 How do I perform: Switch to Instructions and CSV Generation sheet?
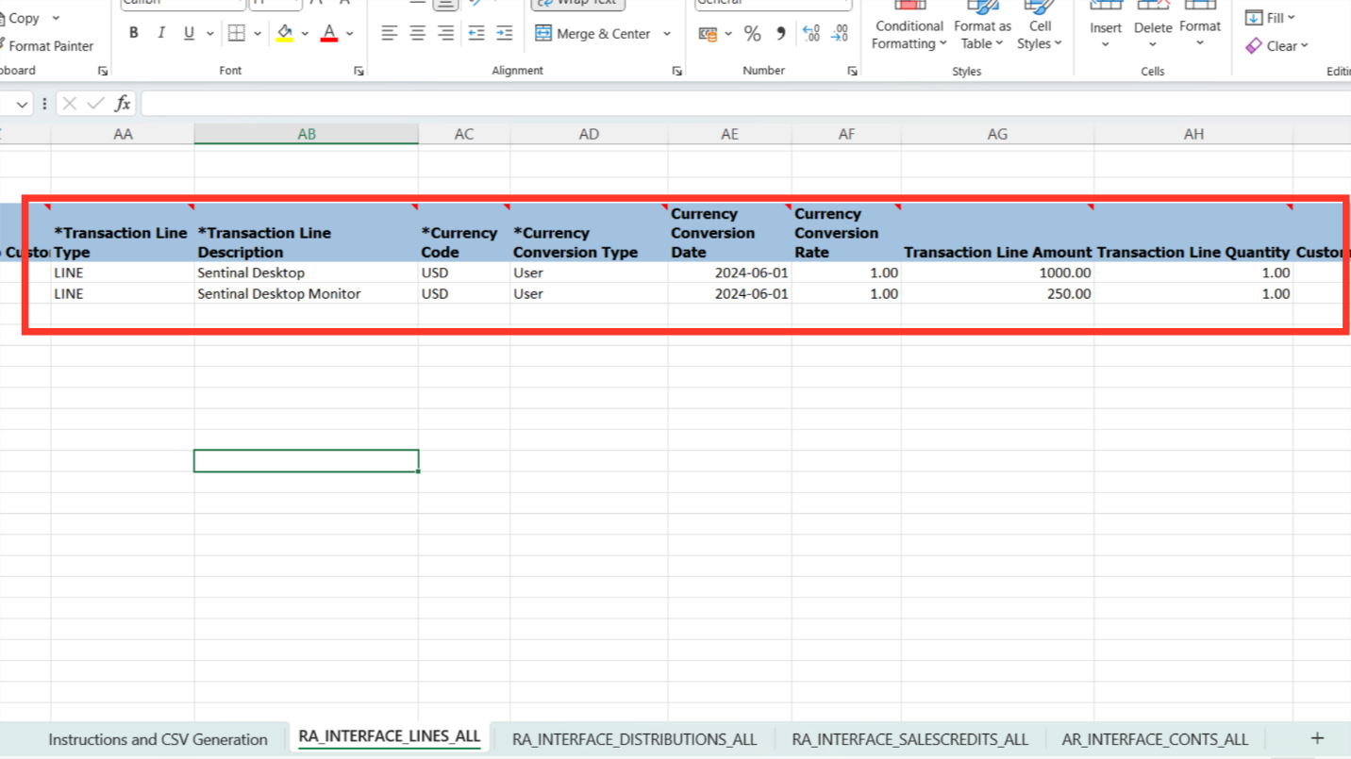tap(158, 739)
